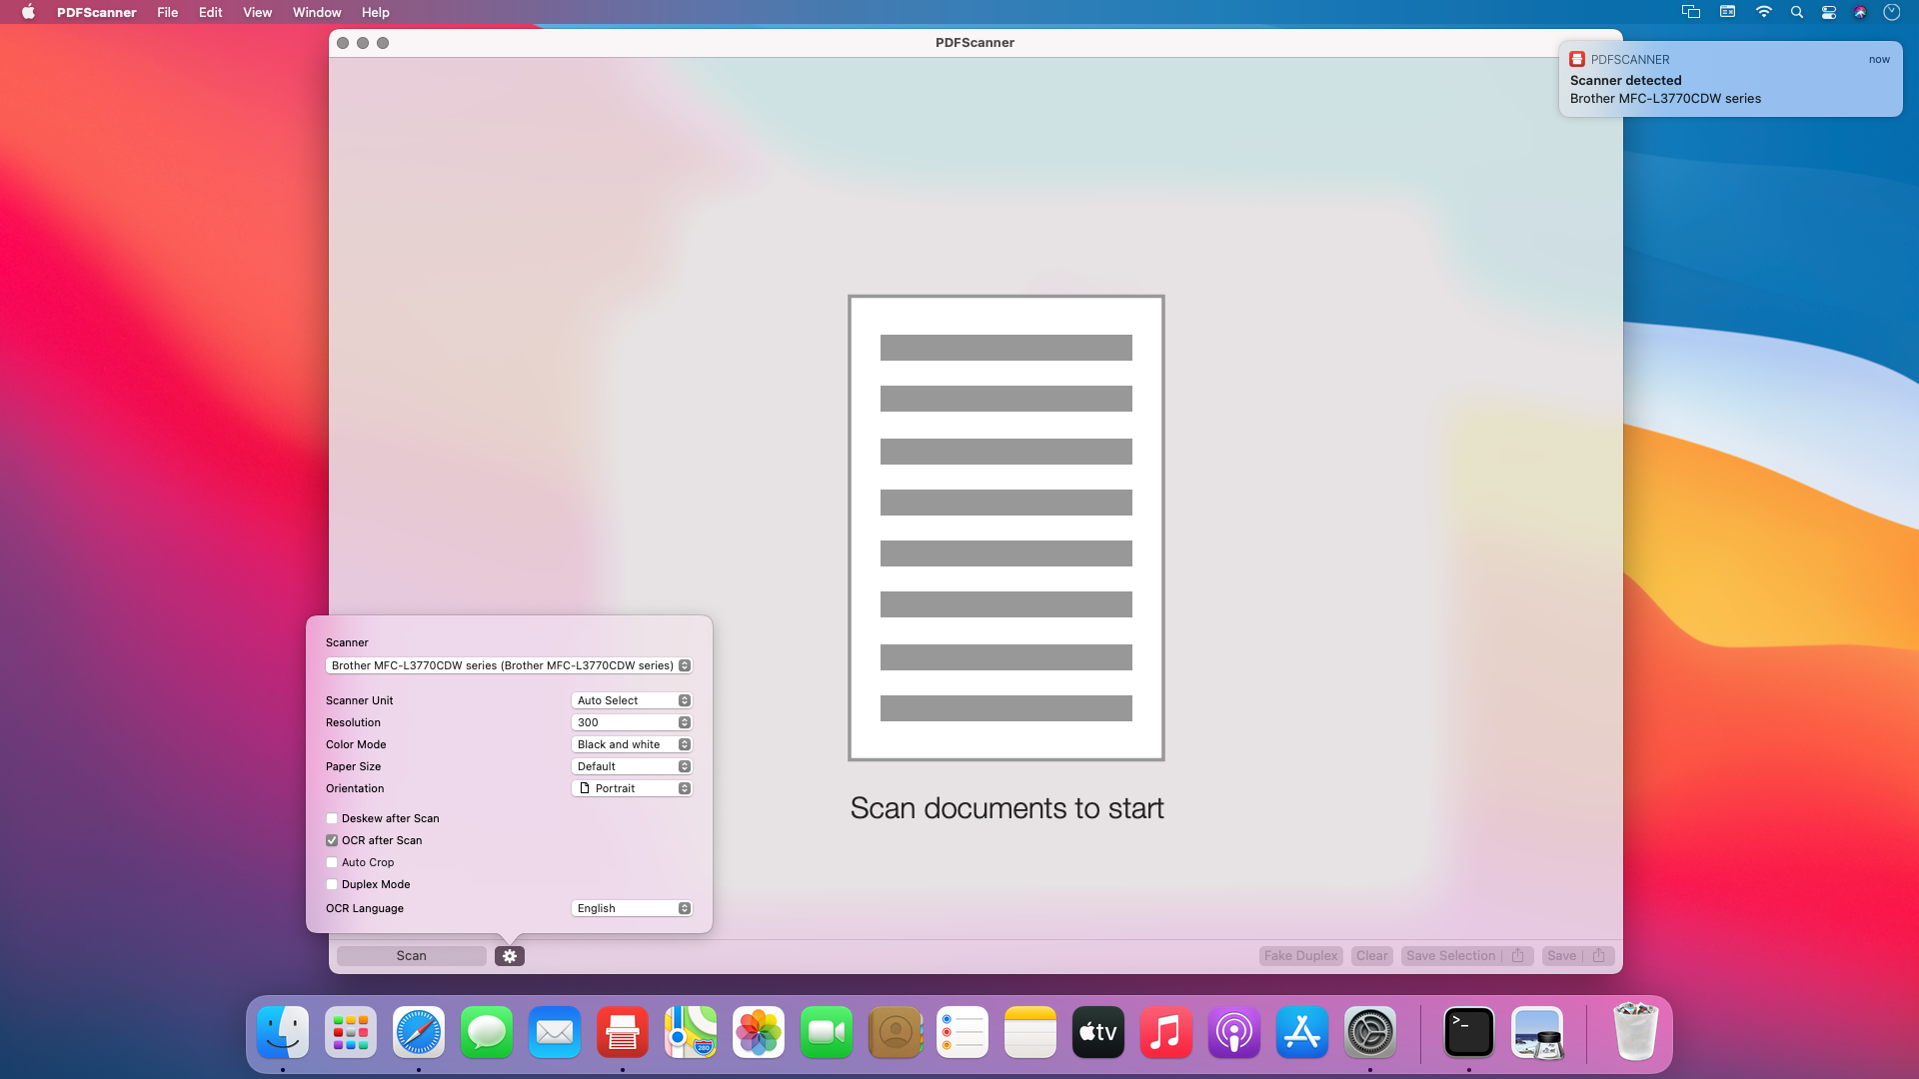
Task: Click the PDFScanner dock icon
Action: [623, 1032]
